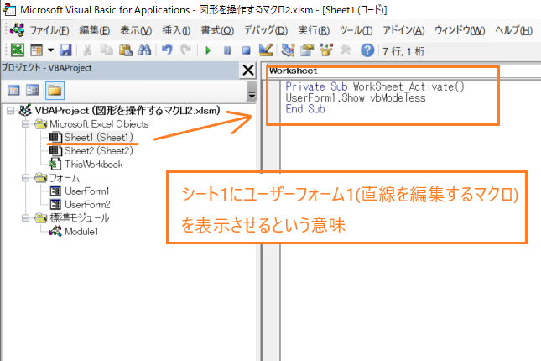Click the UserForm1.Show vbModeless code line
This screenshot has width=541, height=361.
click(356, 97)
